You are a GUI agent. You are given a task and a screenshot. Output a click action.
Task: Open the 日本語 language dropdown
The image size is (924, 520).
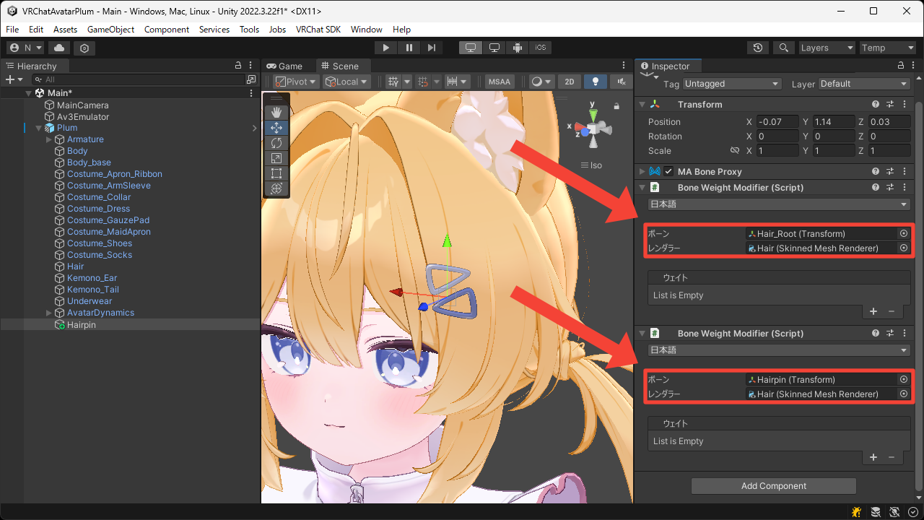coord(778,204)
